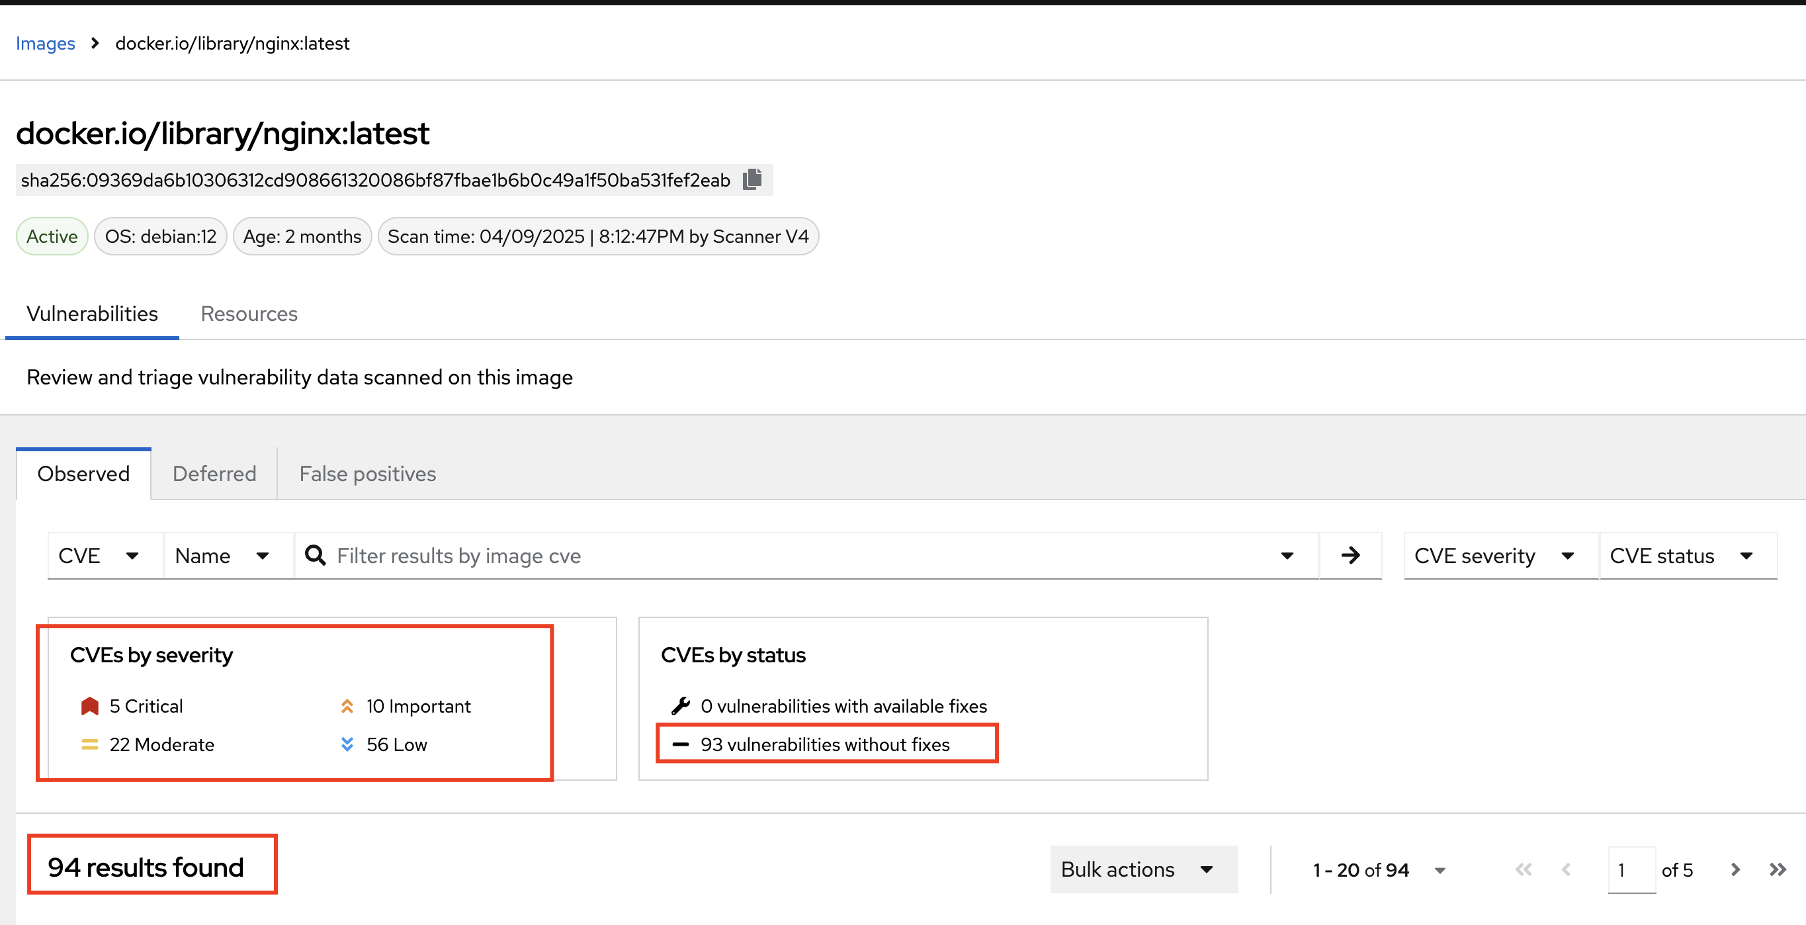Click the yellow Moderate severity bars icon
The image size is (1806, 925).
(90, 745)
